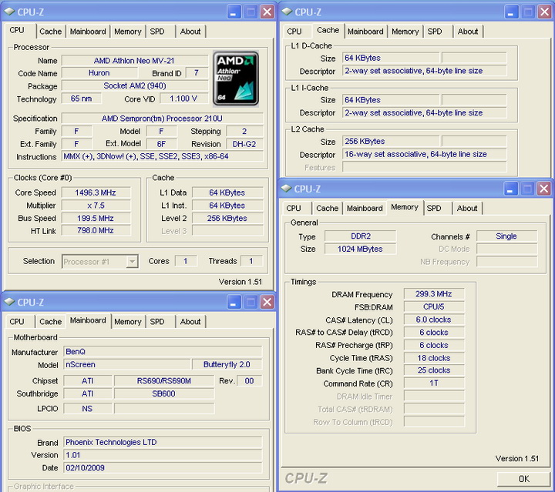555x492 pixels.
Task: Click the 'Socket AM2 (940)' package value
Action: pyautogui.click(x=134, y=86)
